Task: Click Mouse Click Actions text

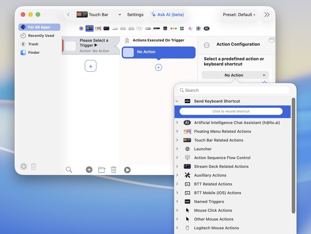Action: click(213, 211)
